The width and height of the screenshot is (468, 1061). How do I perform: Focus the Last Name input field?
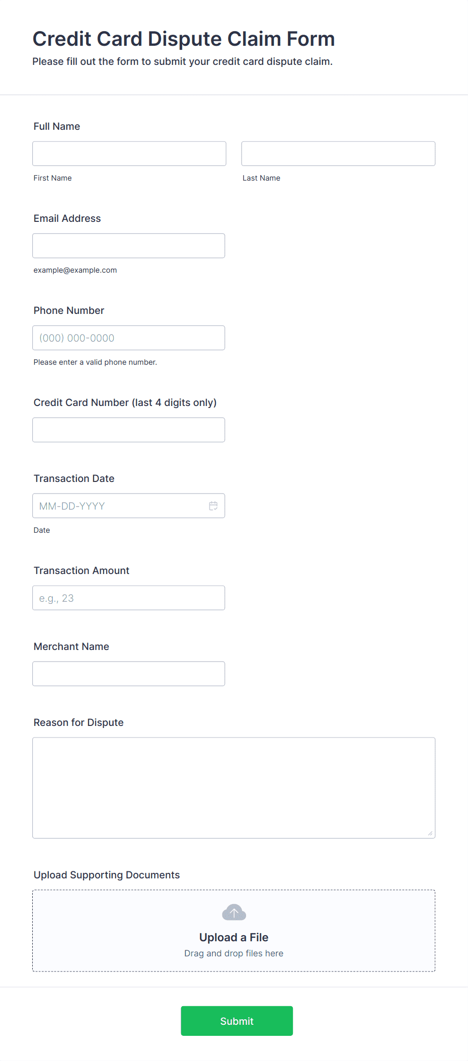[x=338, y=153]
